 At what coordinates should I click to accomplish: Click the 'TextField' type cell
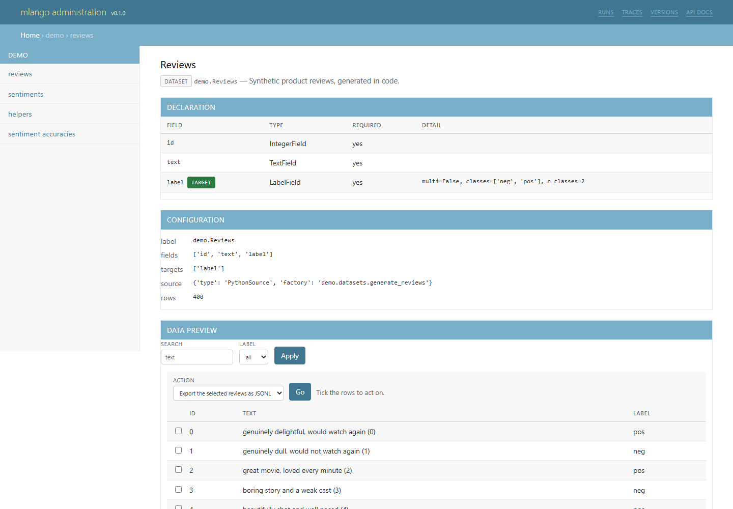click(x=283, y=163)
